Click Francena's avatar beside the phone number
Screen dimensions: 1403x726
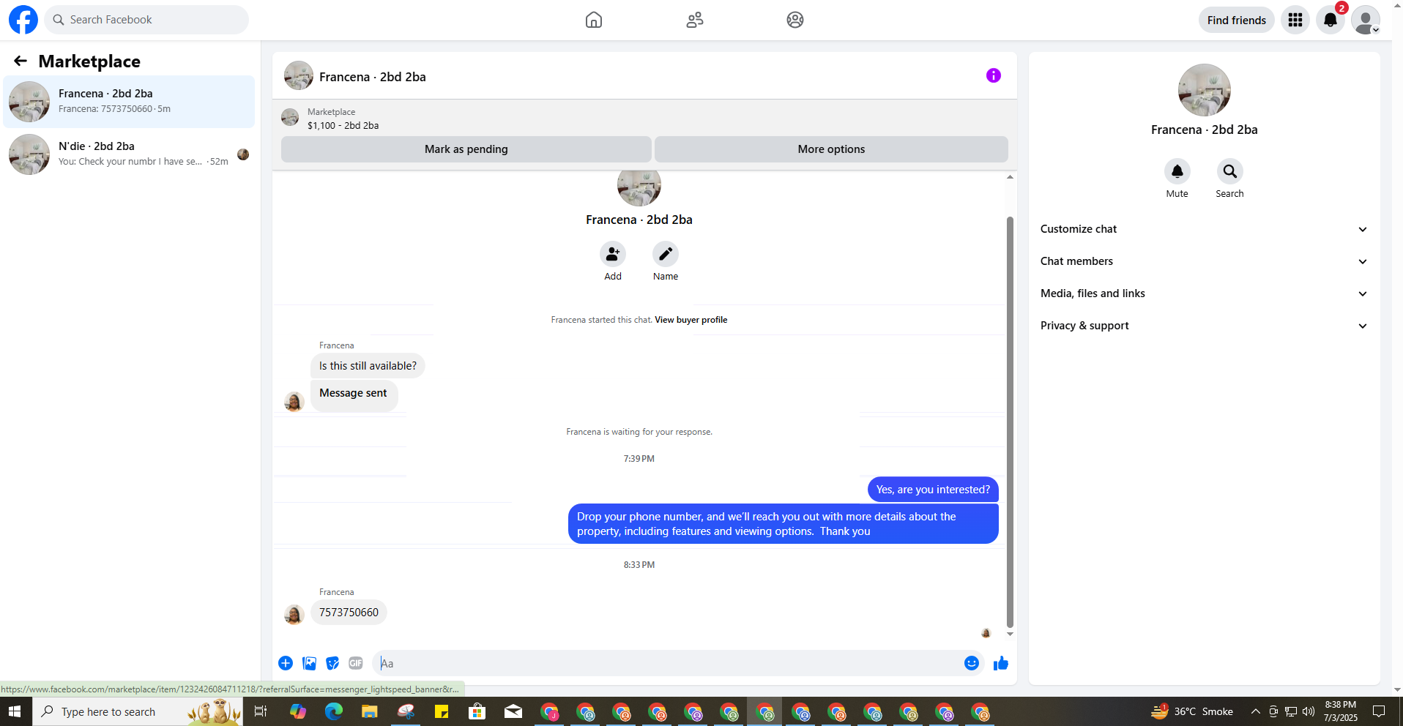tap(294, 614)
